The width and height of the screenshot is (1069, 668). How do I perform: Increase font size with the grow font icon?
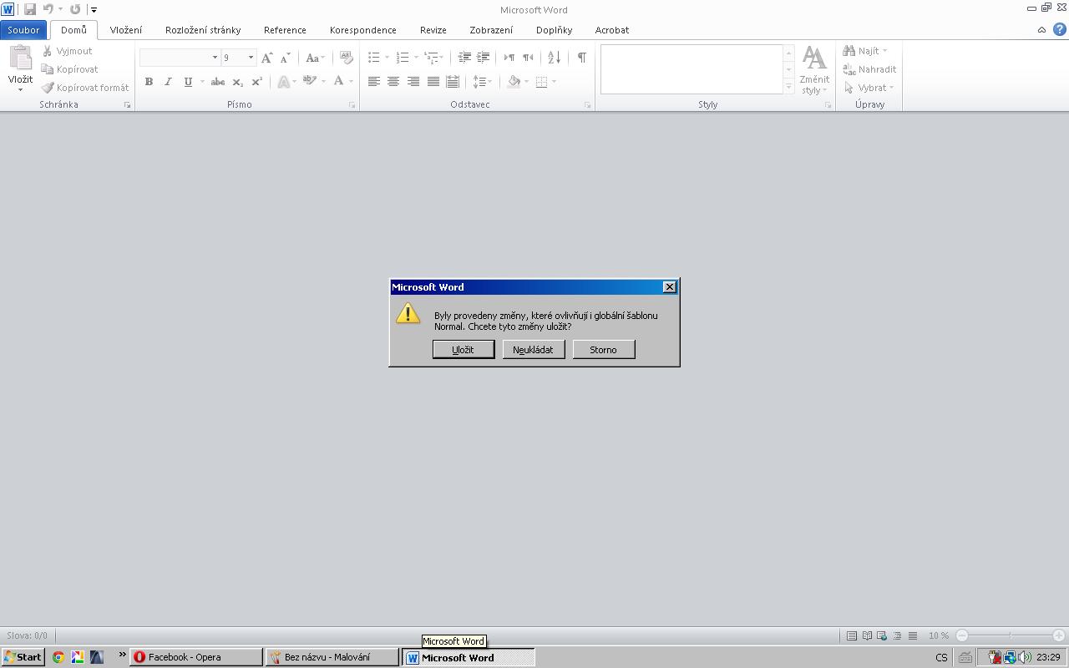click(266, 58)
